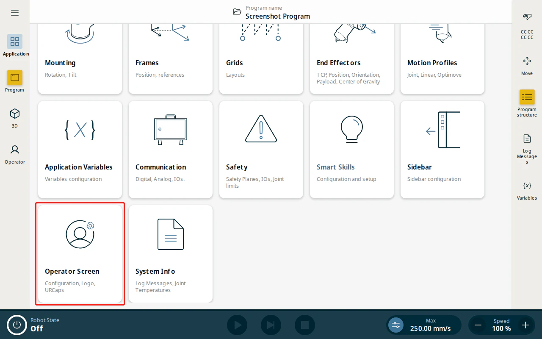Click the robot arm icon labeled CC CC
Viewport: 542px width, 339px height.
[x=527, y=17]
